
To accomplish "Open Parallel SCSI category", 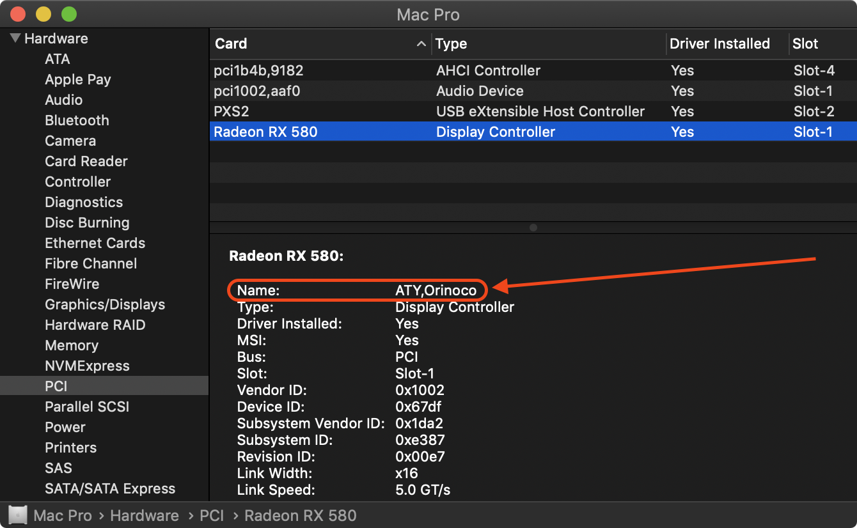I will click(x=87, y=407).
